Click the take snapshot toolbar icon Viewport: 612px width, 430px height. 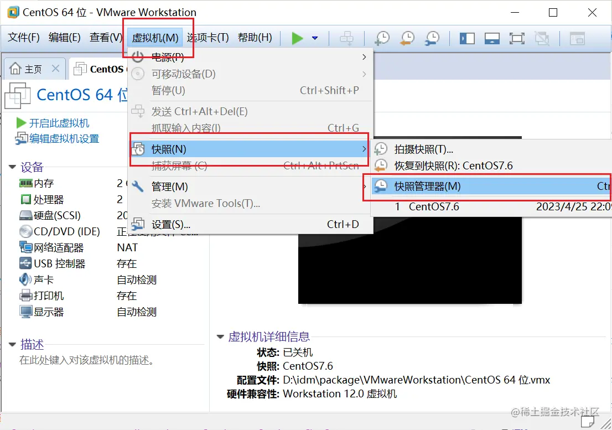pyautogui.click(x=382, y=38)
